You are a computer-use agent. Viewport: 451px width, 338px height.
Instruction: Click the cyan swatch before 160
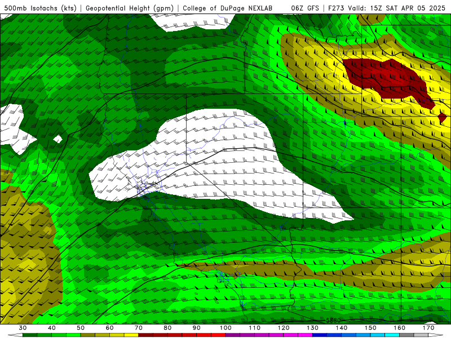(392, 335)
